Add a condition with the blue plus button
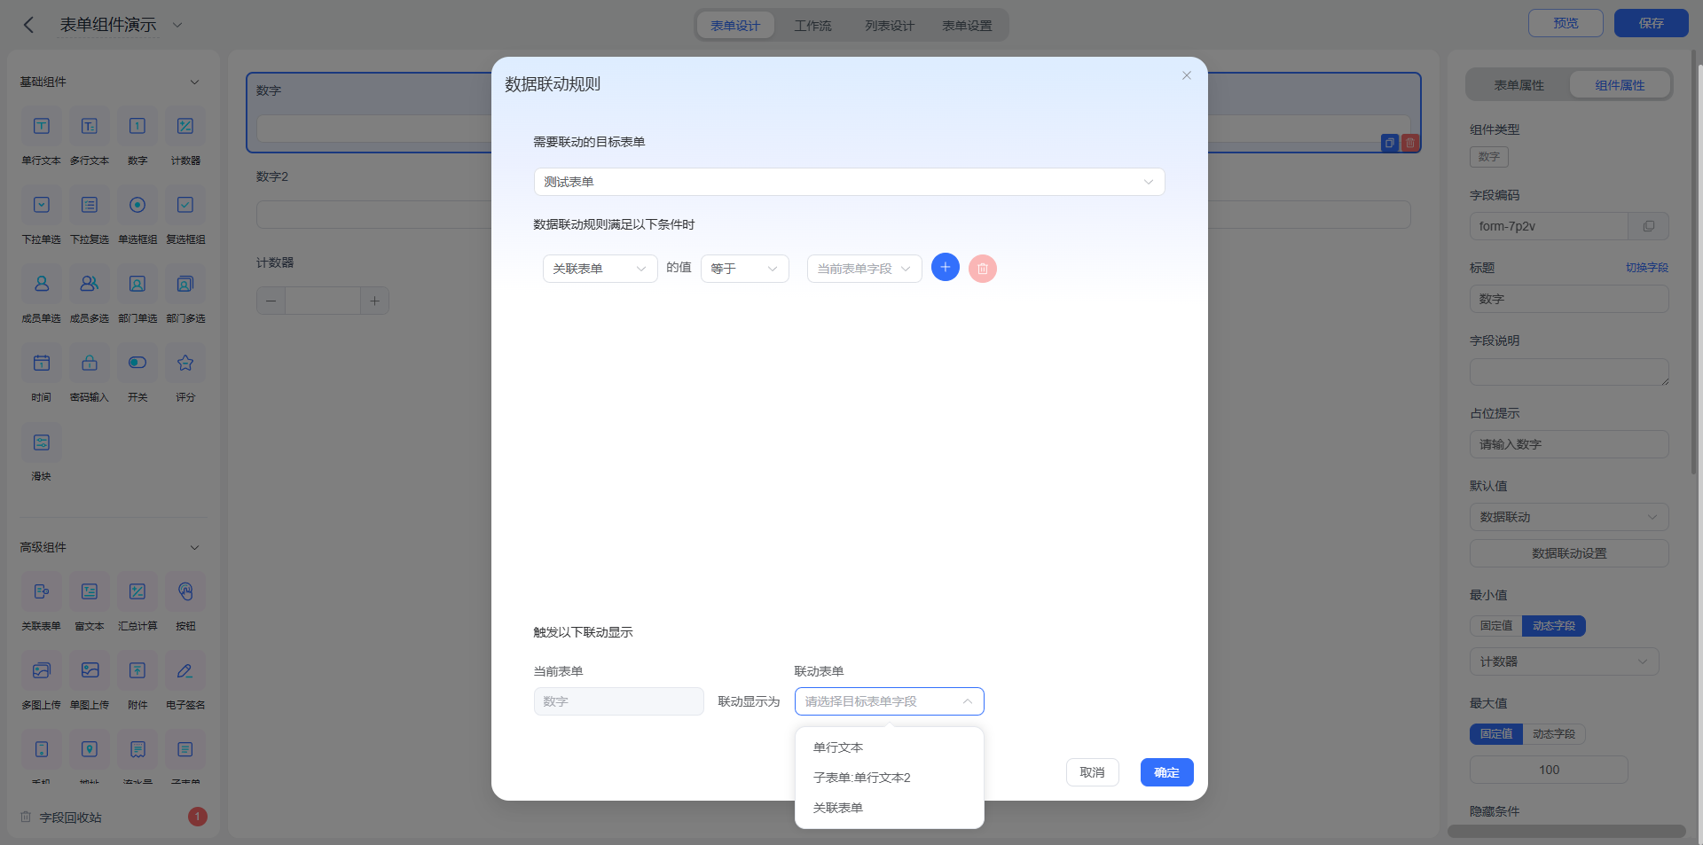This screenshot has width=1703, height=845. pyautogui.click(x=946, y=267)
